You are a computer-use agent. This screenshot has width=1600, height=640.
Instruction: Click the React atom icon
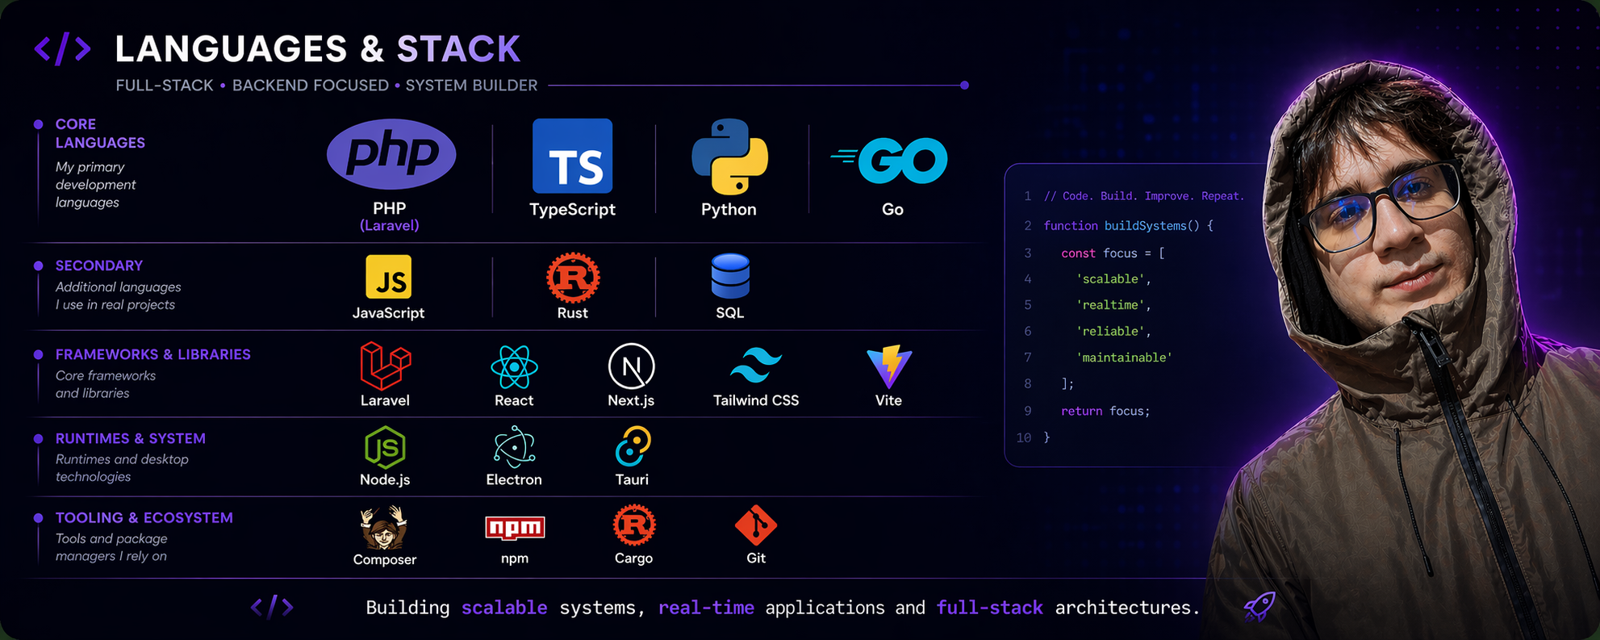click(x=514, y=367)
